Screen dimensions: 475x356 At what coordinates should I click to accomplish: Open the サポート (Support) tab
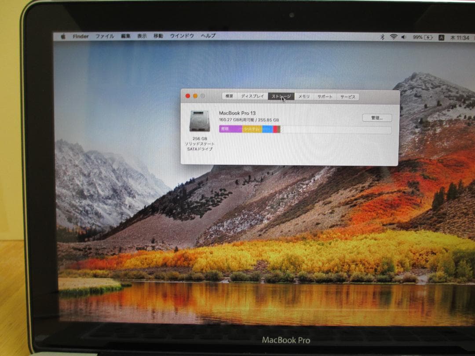[325, 96]
